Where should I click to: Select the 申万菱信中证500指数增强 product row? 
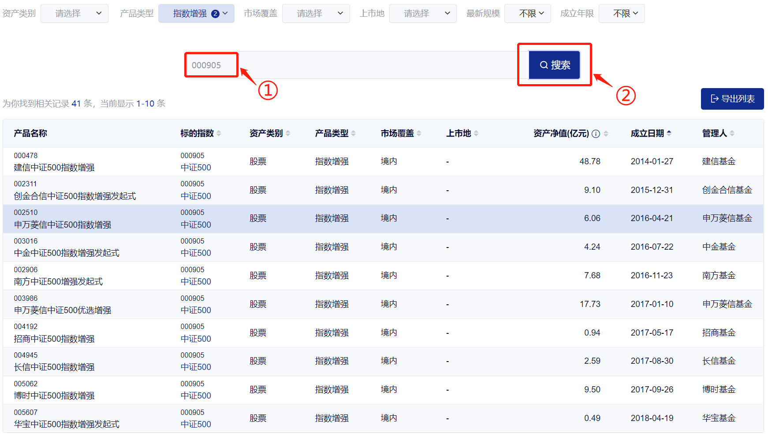click(62, 225)
